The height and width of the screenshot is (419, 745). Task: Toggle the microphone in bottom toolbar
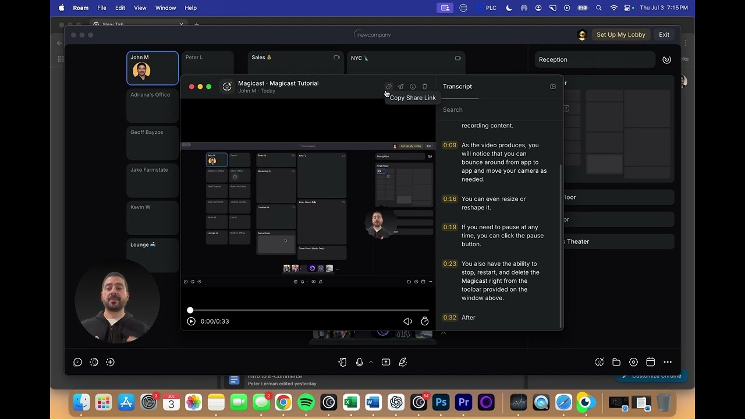pos(359,362)
